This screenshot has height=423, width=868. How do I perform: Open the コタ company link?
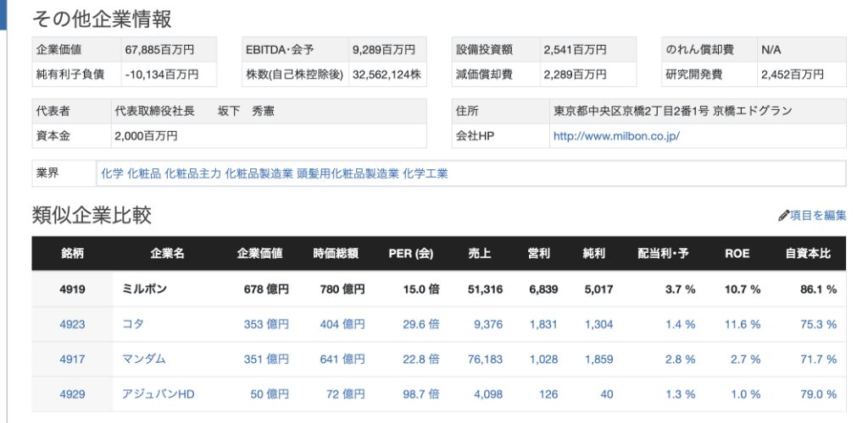click(133, 324)
